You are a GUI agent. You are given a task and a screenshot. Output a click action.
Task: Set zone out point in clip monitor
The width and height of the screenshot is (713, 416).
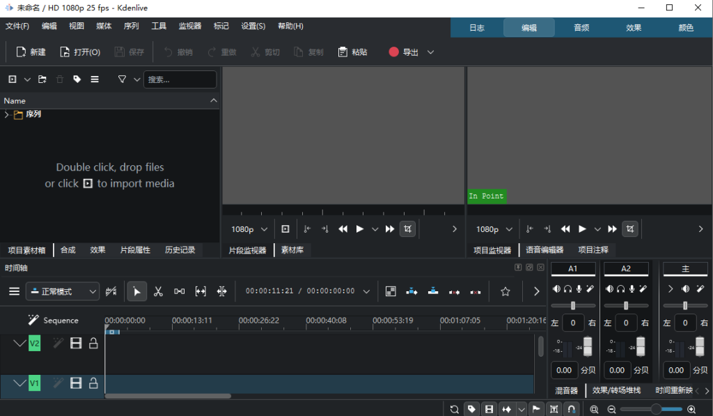[324, 229]
